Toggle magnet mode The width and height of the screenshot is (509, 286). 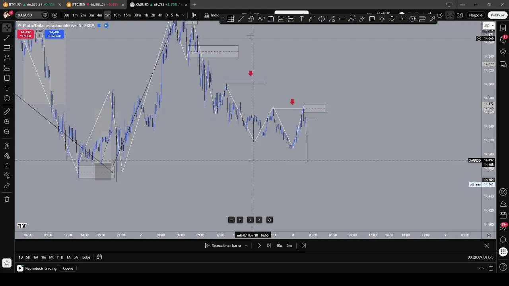(7, 145)
